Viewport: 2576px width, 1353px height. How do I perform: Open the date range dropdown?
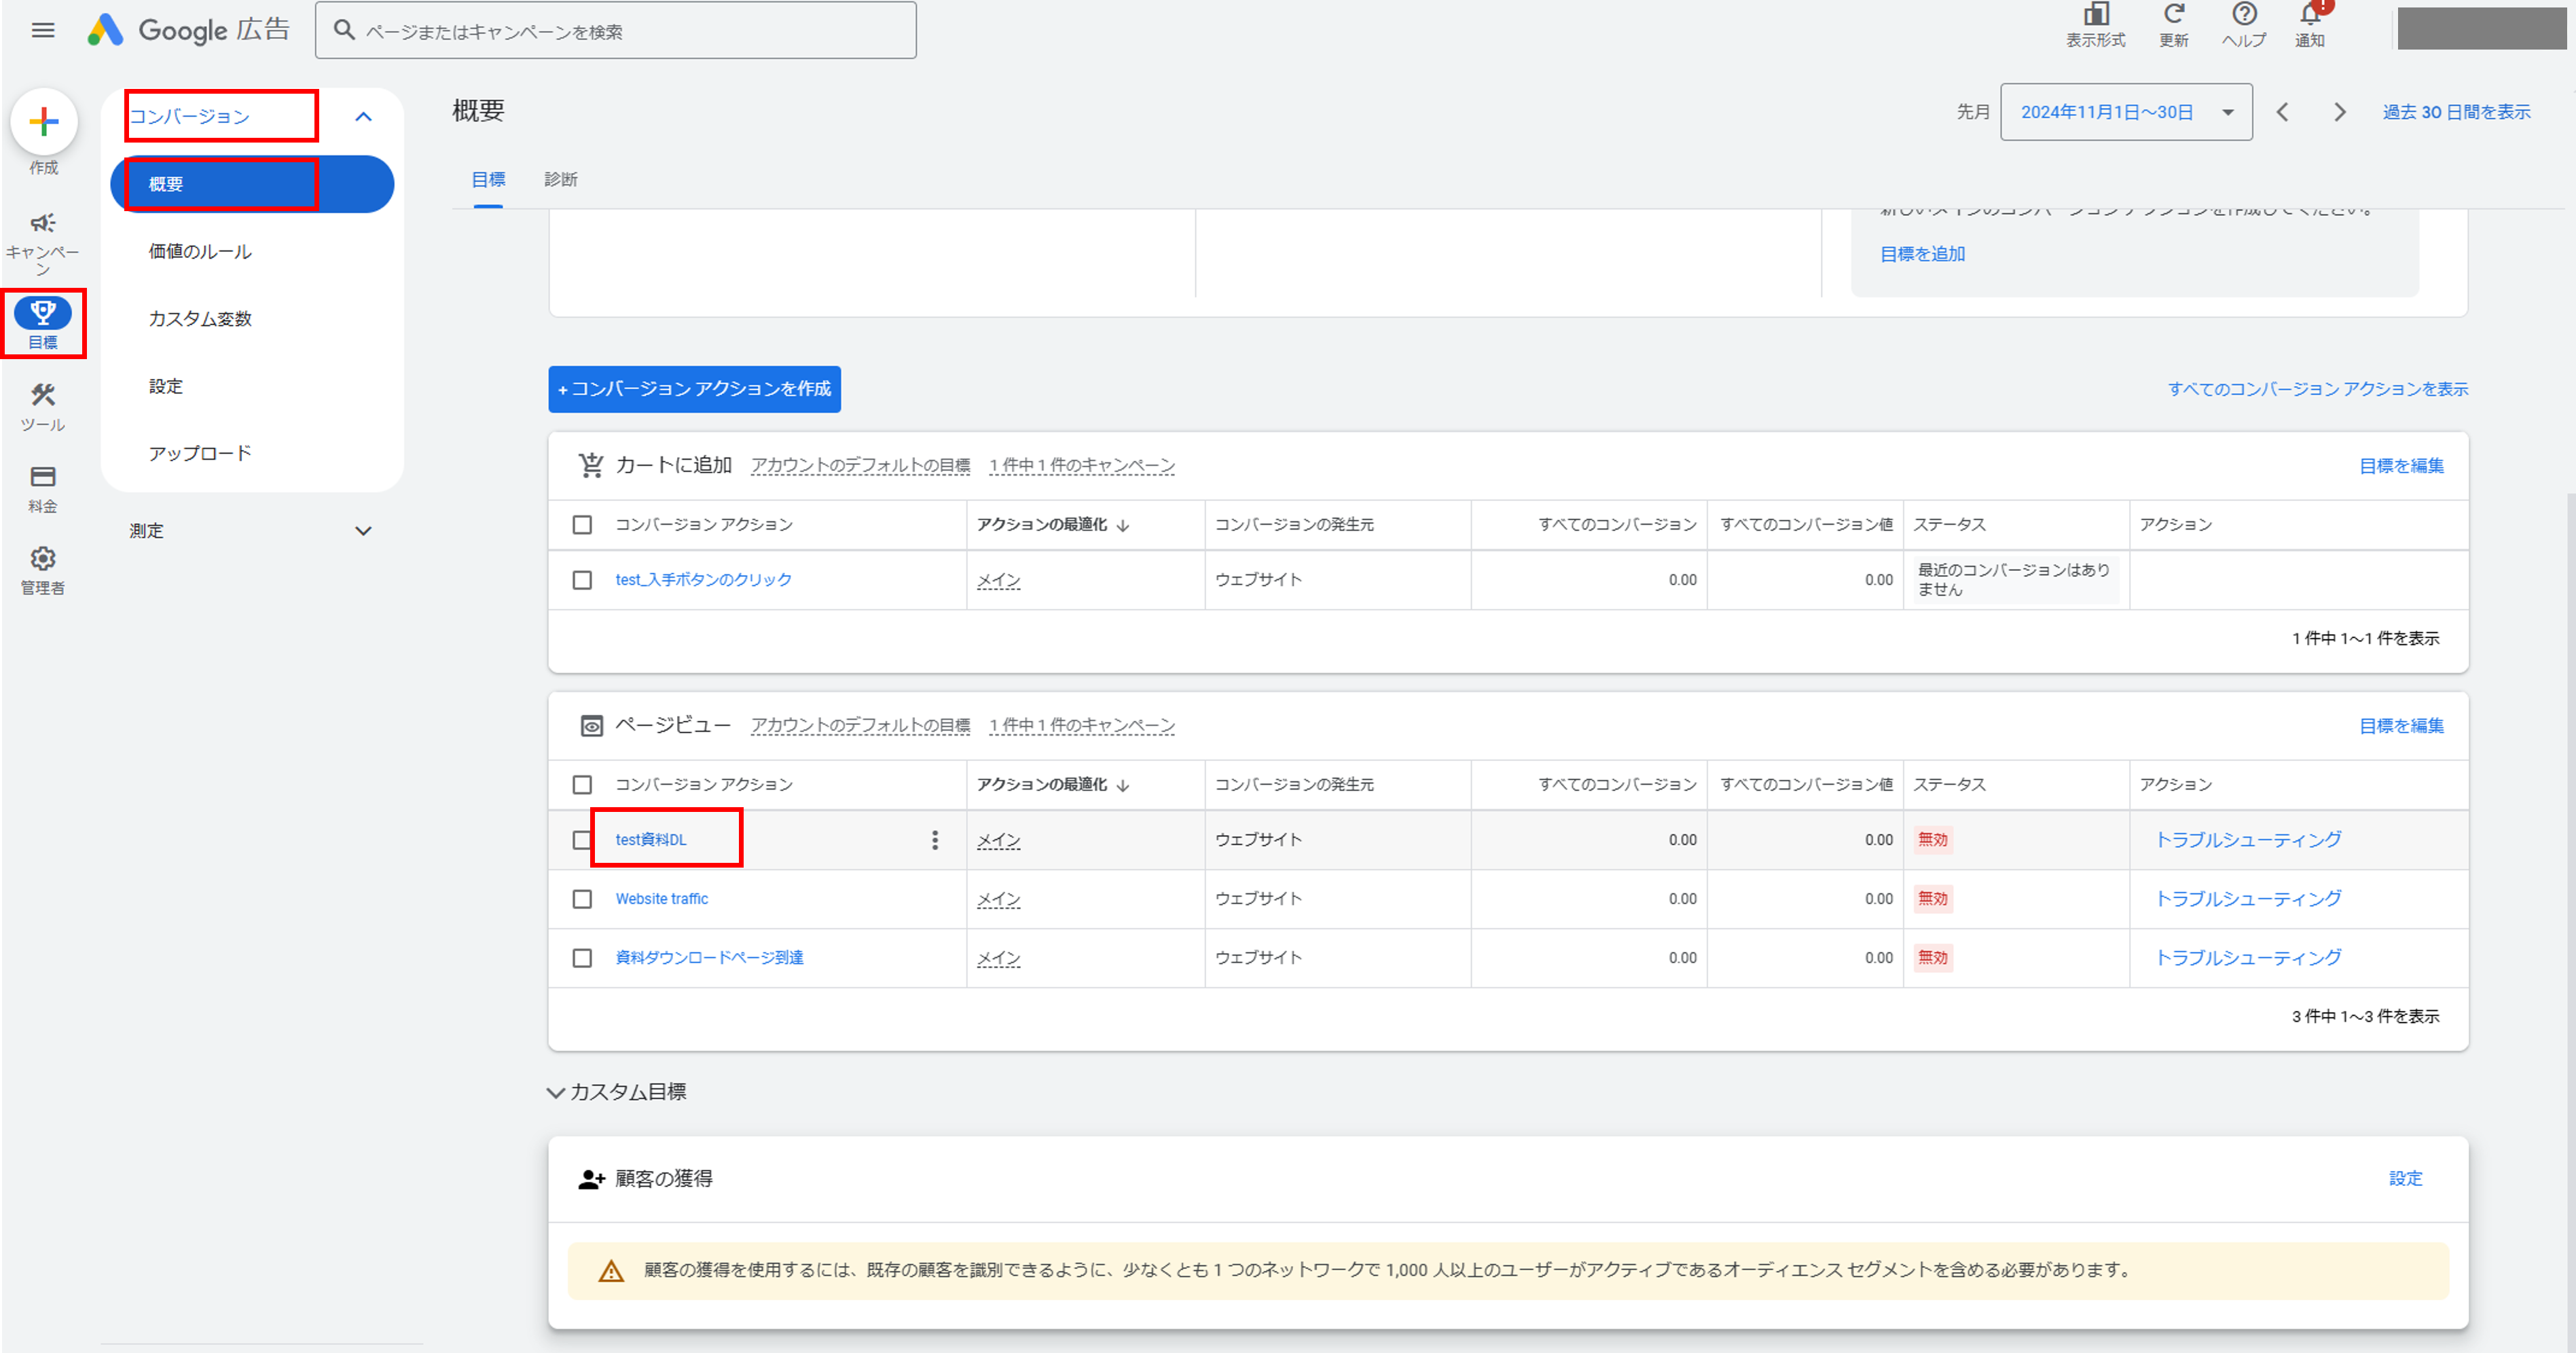[2126, 112]
